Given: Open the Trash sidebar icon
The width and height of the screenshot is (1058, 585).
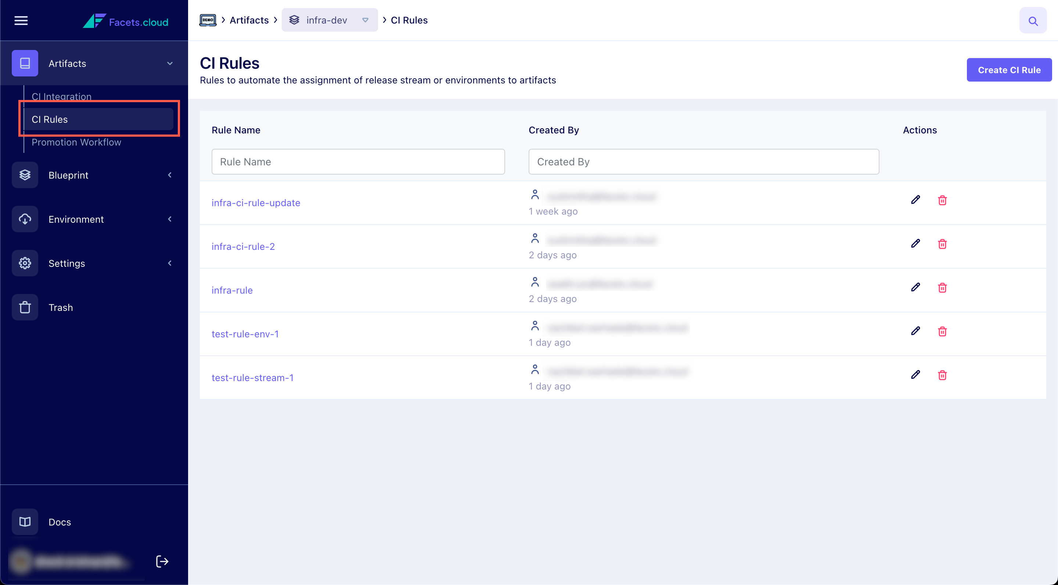Looking at the screenshot, I should [25, 307].
